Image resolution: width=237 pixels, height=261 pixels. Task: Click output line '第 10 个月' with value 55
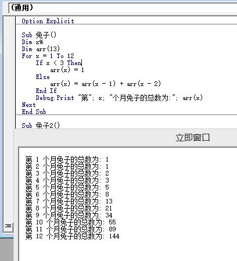coord(70,222)
